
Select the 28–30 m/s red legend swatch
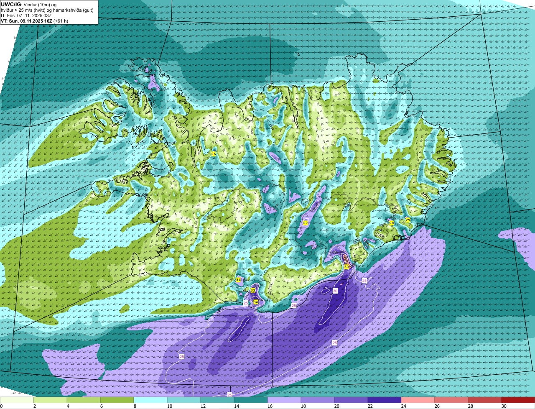pyautogui.click(x=485, y=400)
